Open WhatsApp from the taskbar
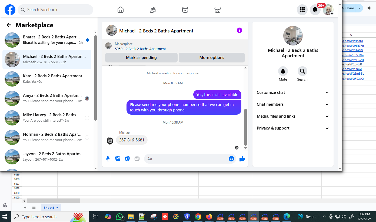 (119, 217)
